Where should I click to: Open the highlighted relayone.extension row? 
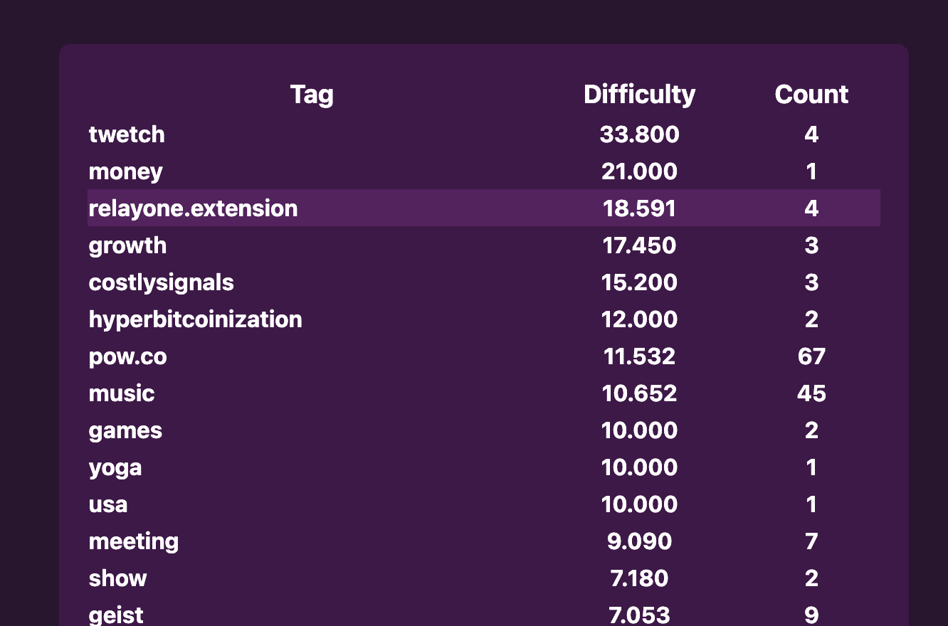point(484,208)
